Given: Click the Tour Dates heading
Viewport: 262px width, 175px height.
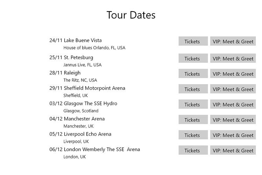Looking at the screenshot, I should [131, 15].
